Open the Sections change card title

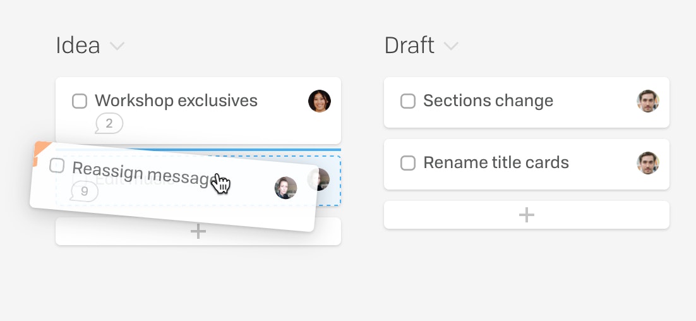click(488, 100)
